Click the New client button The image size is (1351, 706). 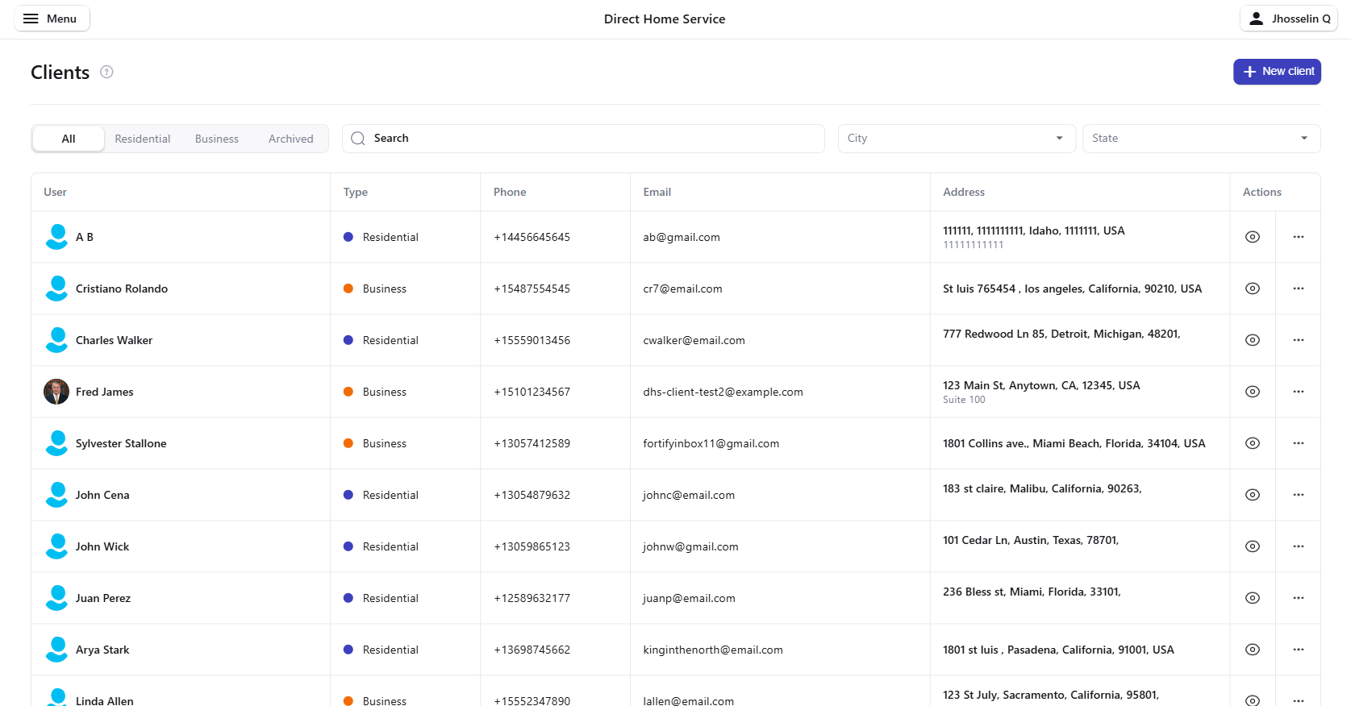click(x=1277, y=72)
